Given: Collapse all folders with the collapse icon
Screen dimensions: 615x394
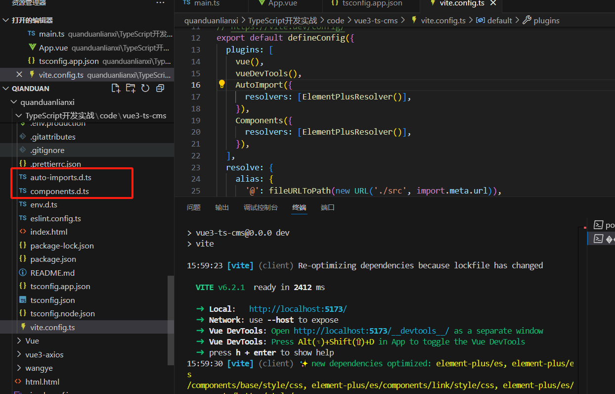Looking at the screenshot, I should click(160, 88).
